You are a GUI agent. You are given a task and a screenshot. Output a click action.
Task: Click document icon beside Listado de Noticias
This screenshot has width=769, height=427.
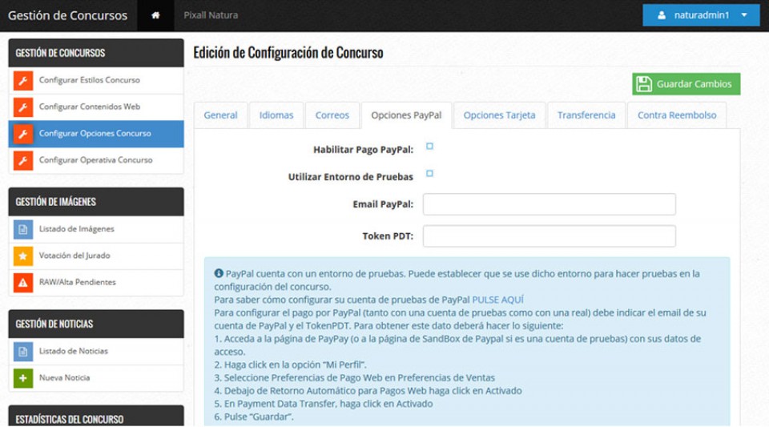point(23,352)
